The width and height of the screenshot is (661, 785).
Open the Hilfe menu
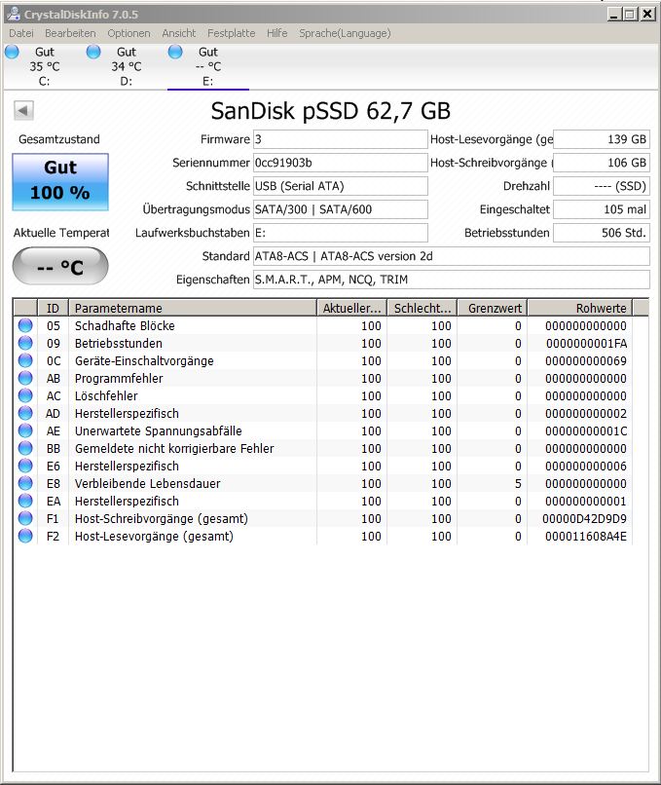(x=276, y=33)
